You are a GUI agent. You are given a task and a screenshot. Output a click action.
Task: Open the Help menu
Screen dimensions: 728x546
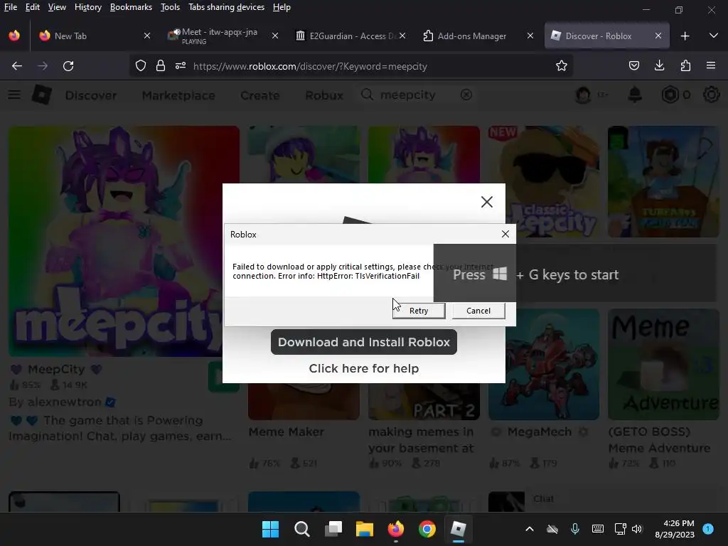[282, 7]
